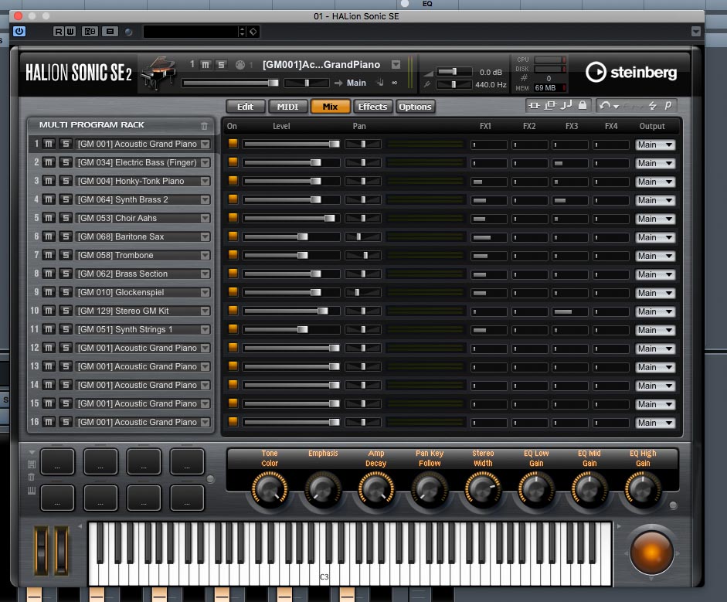Click the trash icon beside trigger pads

[x=32, y=478]
